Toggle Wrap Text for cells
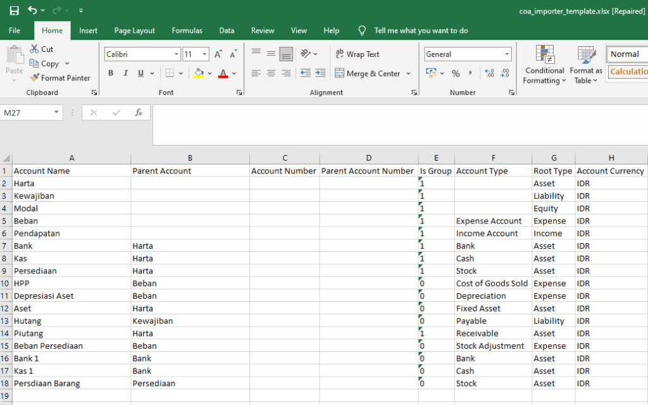The width and height of the screenshot is (648, 405). [x=358, y=54]
